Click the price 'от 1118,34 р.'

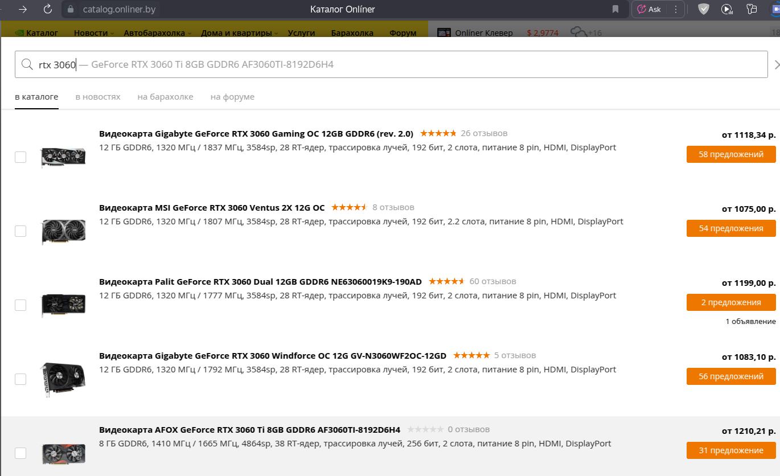(x=749, y=135)
